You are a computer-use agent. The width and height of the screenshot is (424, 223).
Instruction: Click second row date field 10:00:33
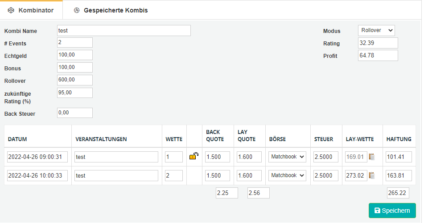click(x=37, y=175)
